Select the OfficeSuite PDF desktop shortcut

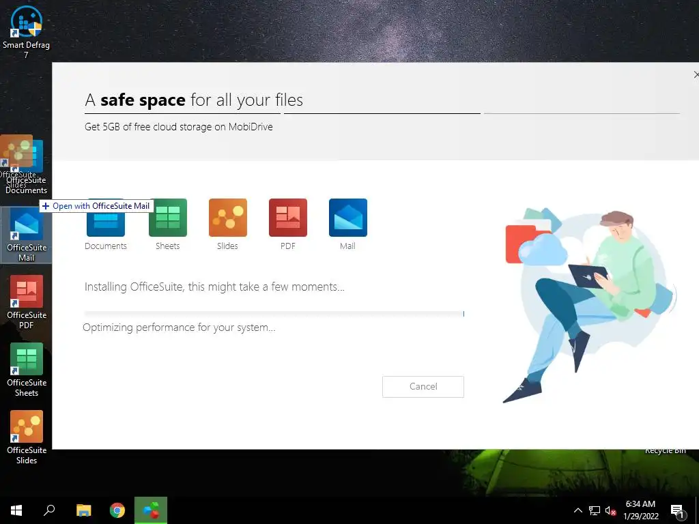point(27,302)
